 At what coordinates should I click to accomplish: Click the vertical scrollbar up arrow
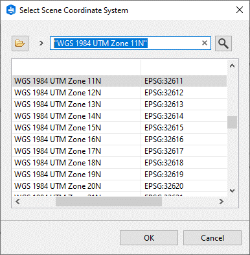[232, 66]
